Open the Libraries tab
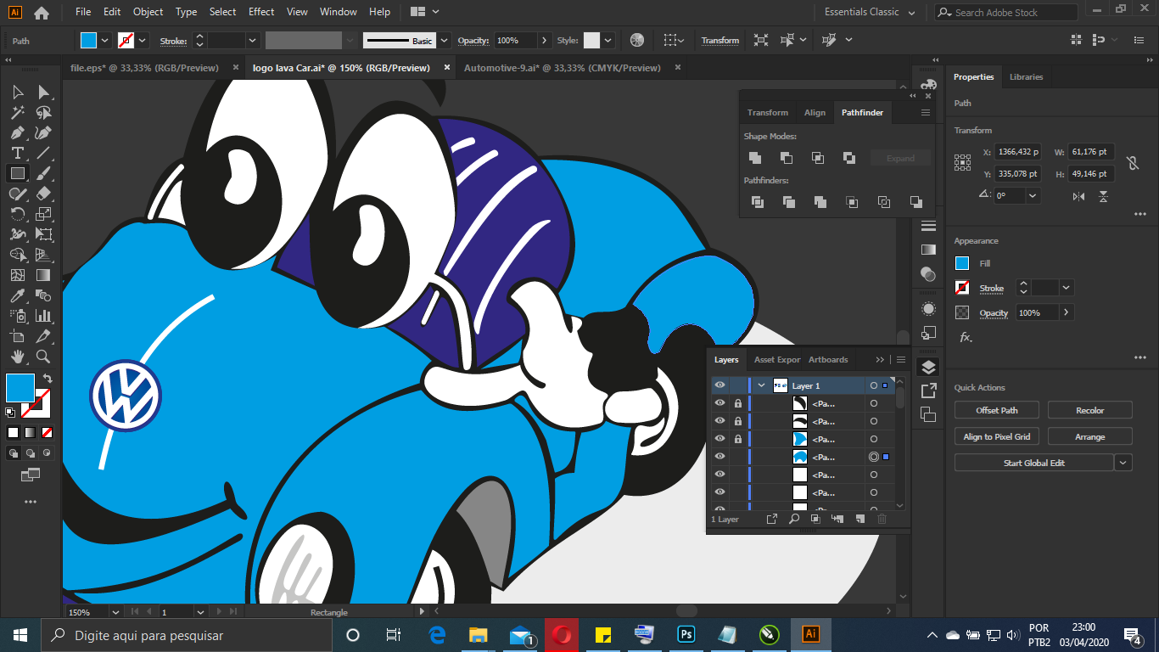This screenshot has height=652, width=1159. (x=1026, y=76)
